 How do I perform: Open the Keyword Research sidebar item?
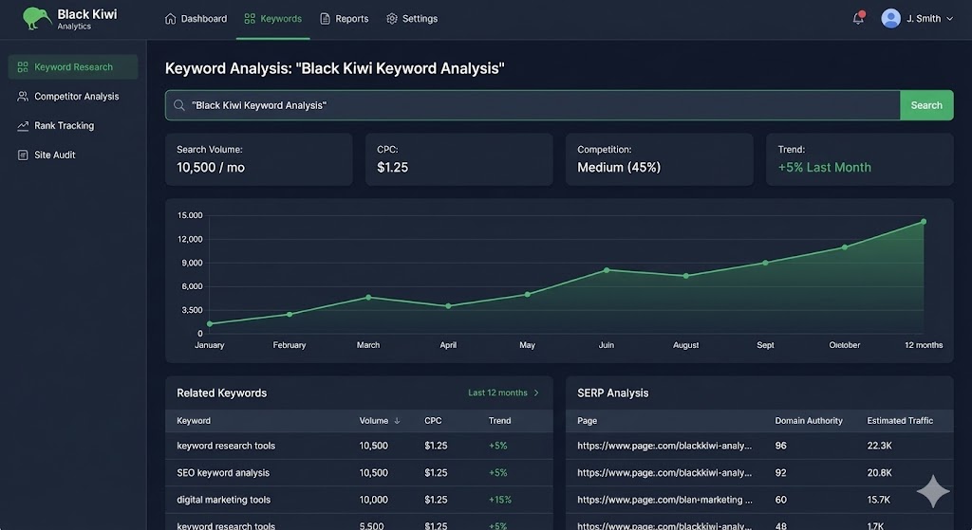[73, 67]
